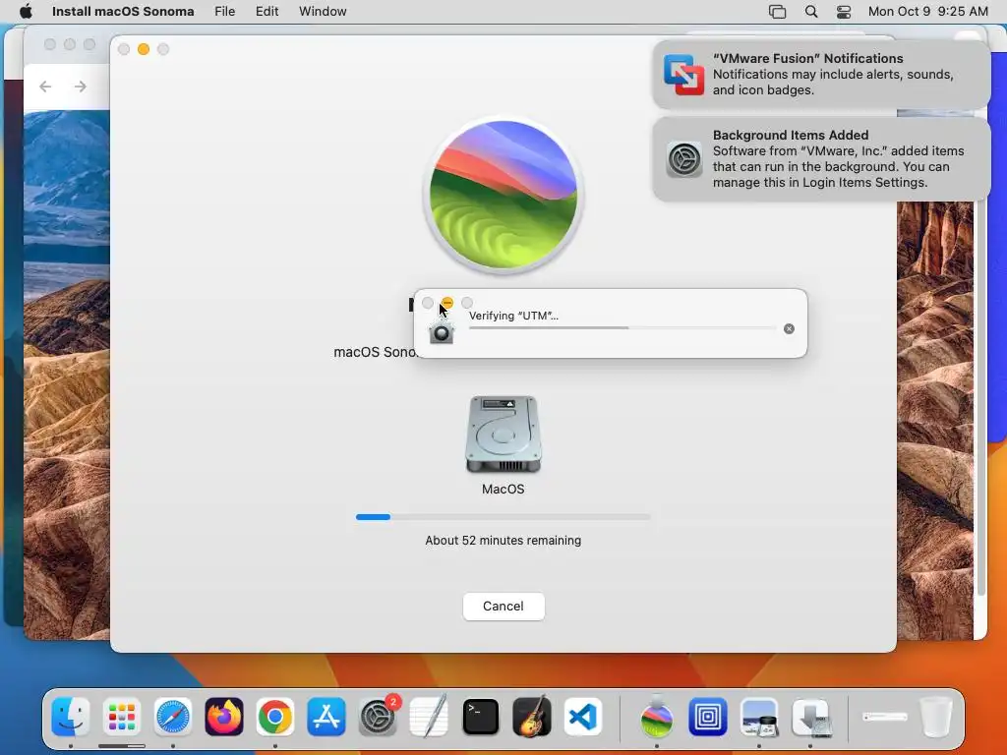Click the Gatekeeper icon in the verifying dialog

(x=442, y=332)
